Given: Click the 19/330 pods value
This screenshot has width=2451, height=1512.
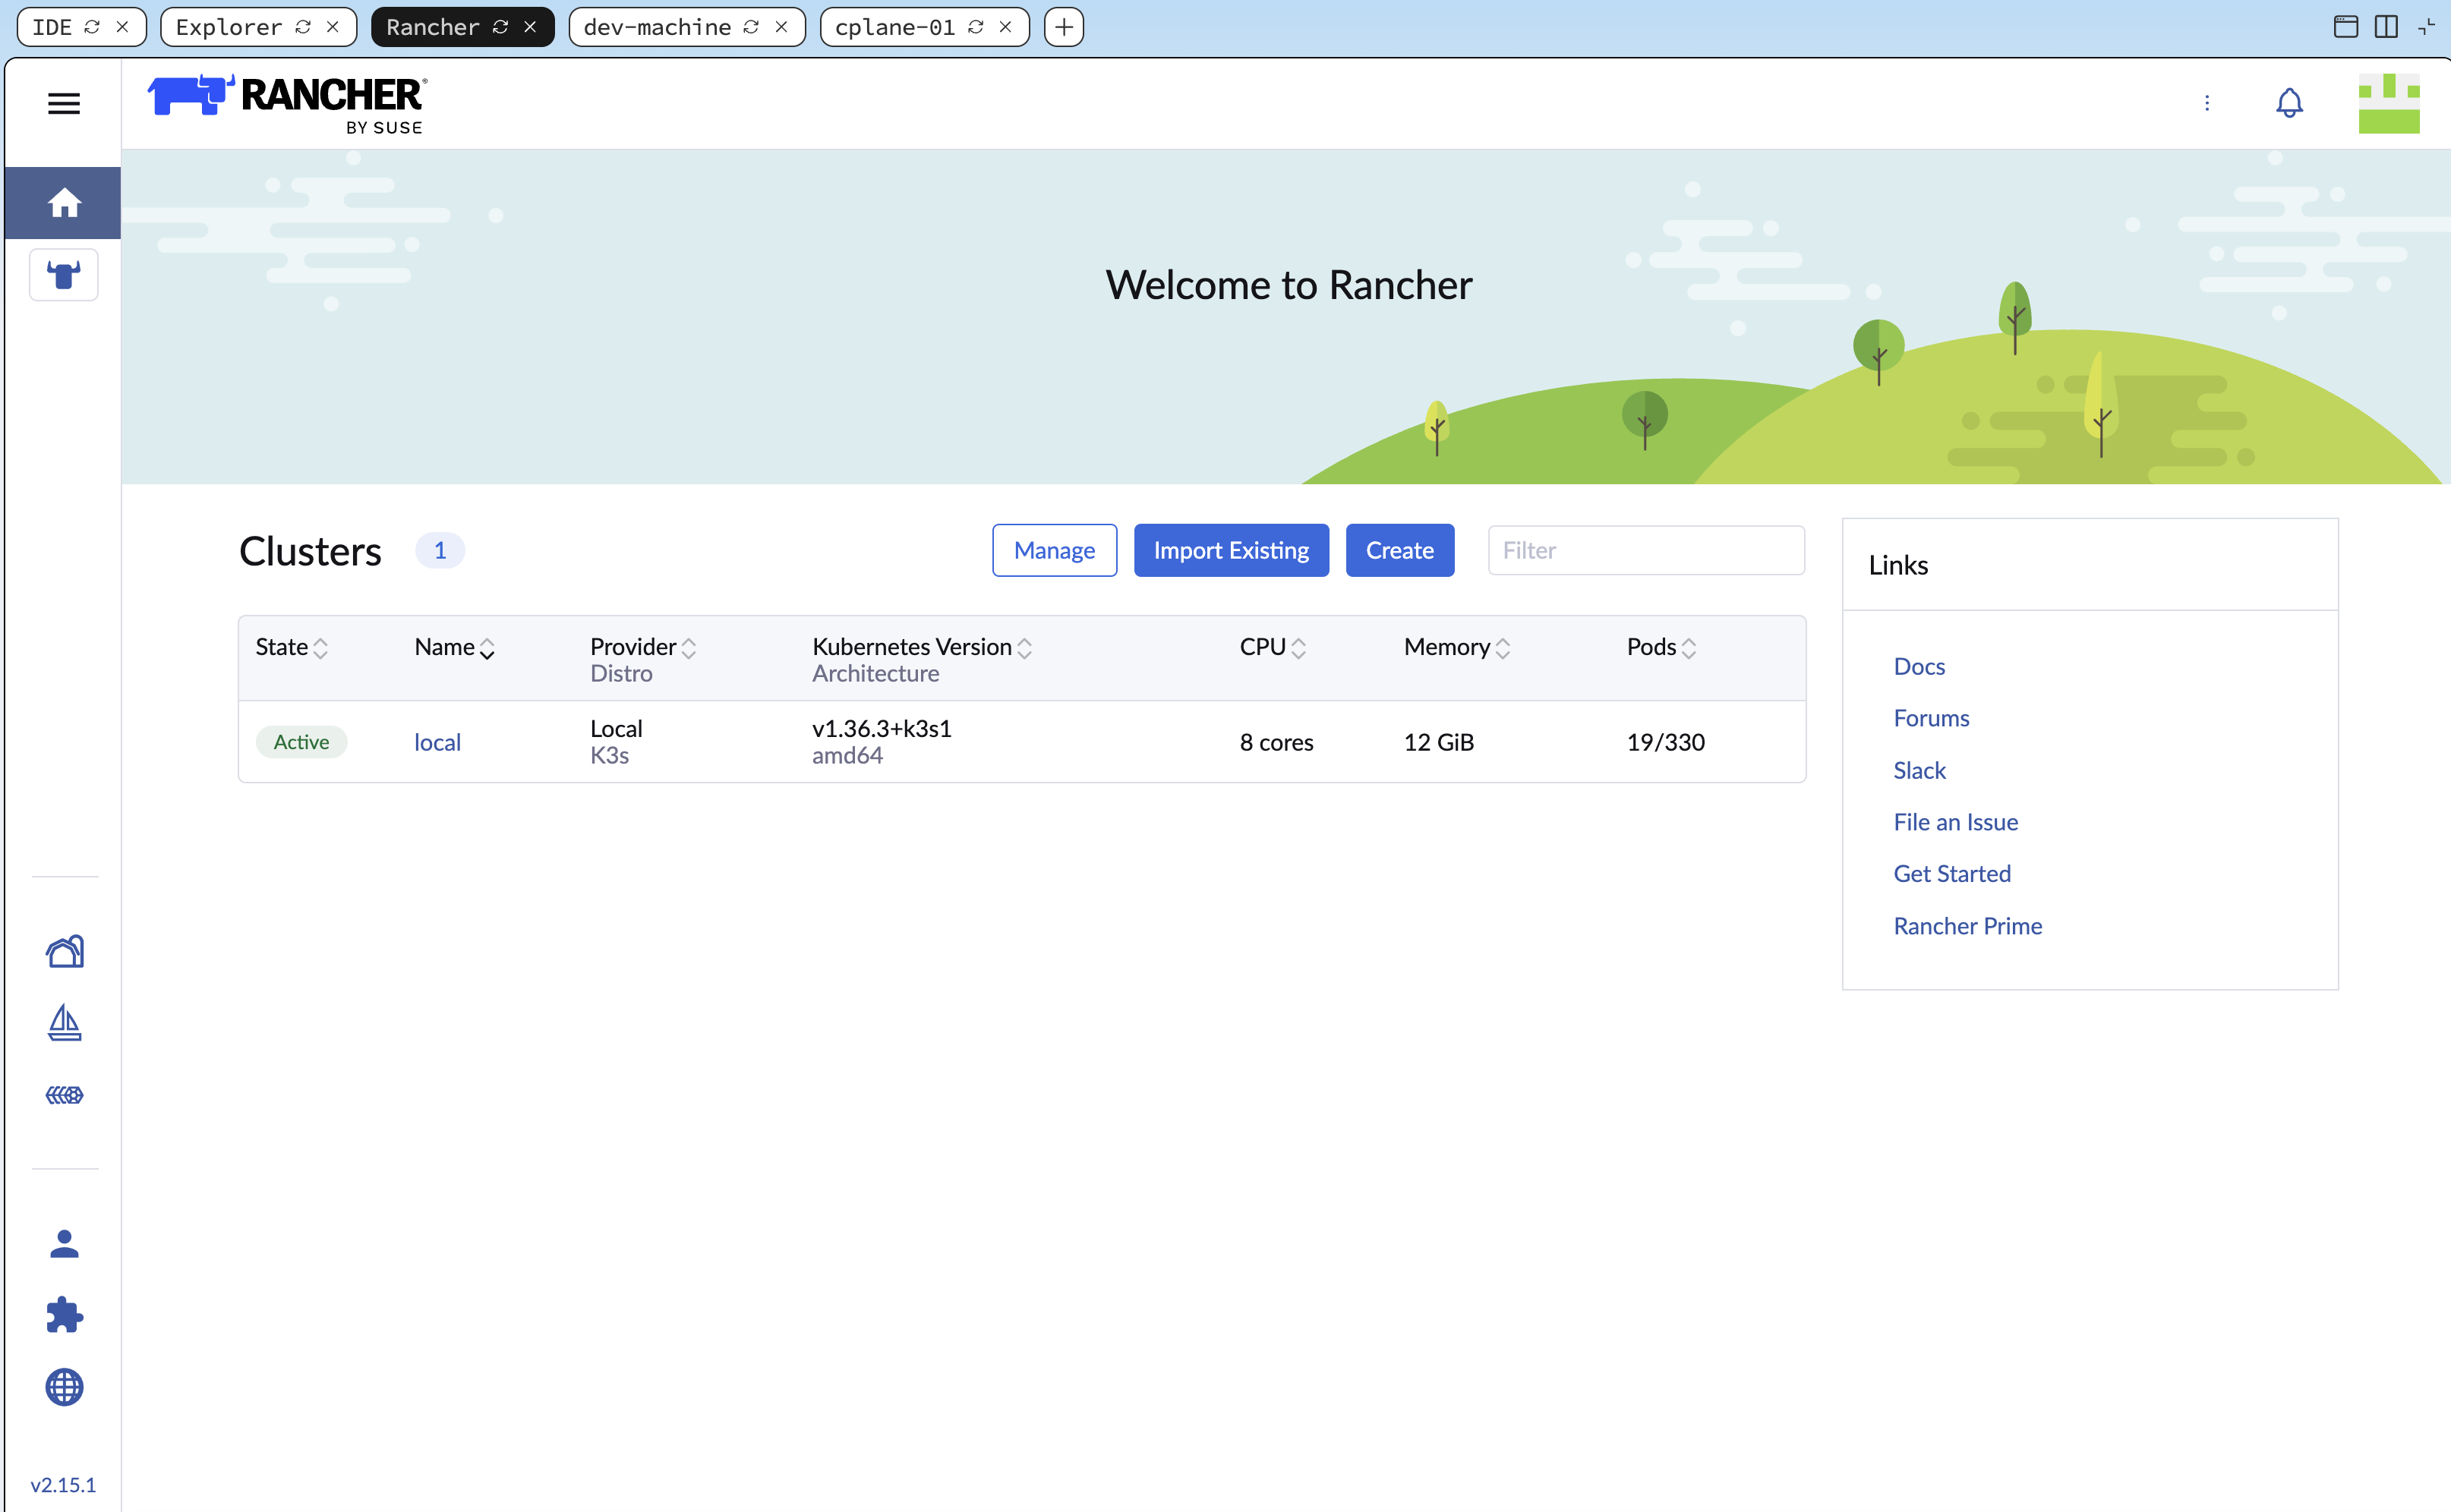Looking at the screenshot, I should [1666, 742].
